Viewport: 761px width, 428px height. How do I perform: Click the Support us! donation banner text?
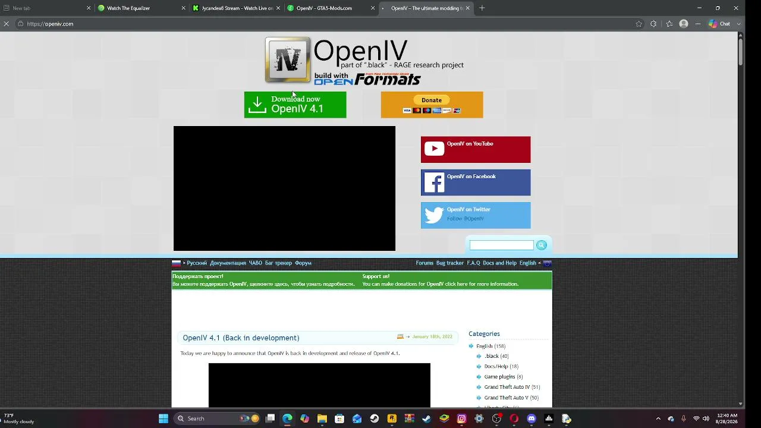440,280
